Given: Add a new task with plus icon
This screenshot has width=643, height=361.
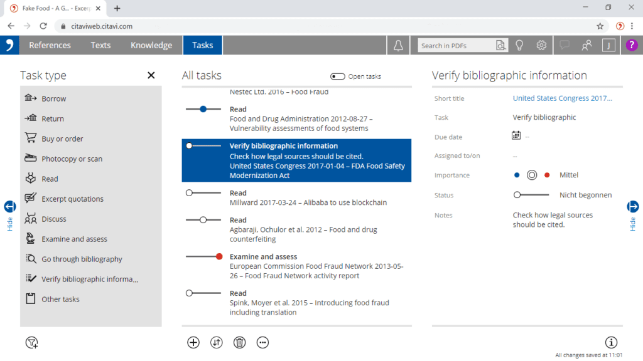Looking at the screenshot, I should (193, 342).
